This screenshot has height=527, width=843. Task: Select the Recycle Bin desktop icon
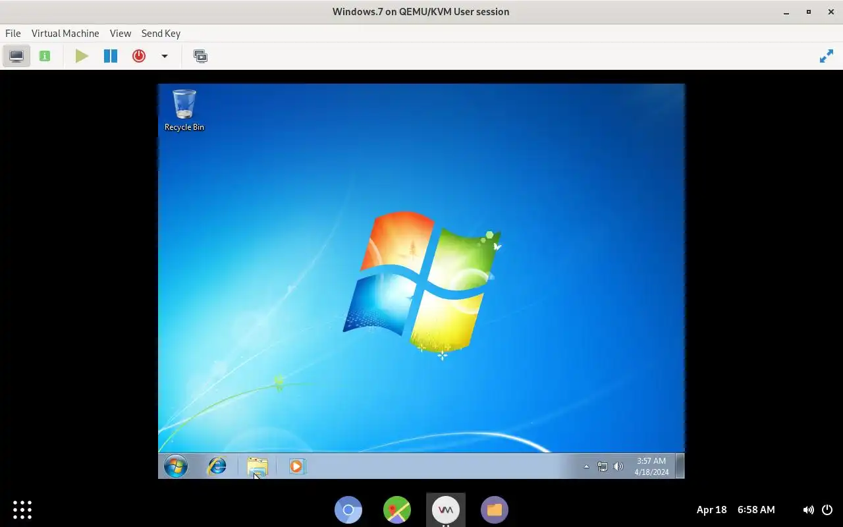184,110
